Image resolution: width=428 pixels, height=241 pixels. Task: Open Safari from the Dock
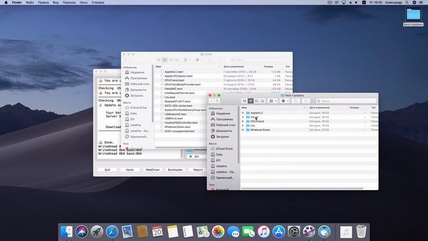coord(112,232)
